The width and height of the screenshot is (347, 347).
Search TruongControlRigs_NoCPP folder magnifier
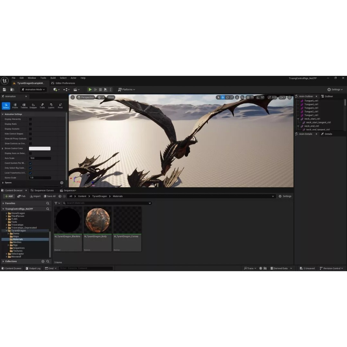click(x=48, y=209)
